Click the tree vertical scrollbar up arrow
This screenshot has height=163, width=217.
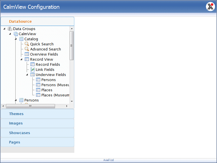pyautogui.click(x=72, y=29)
